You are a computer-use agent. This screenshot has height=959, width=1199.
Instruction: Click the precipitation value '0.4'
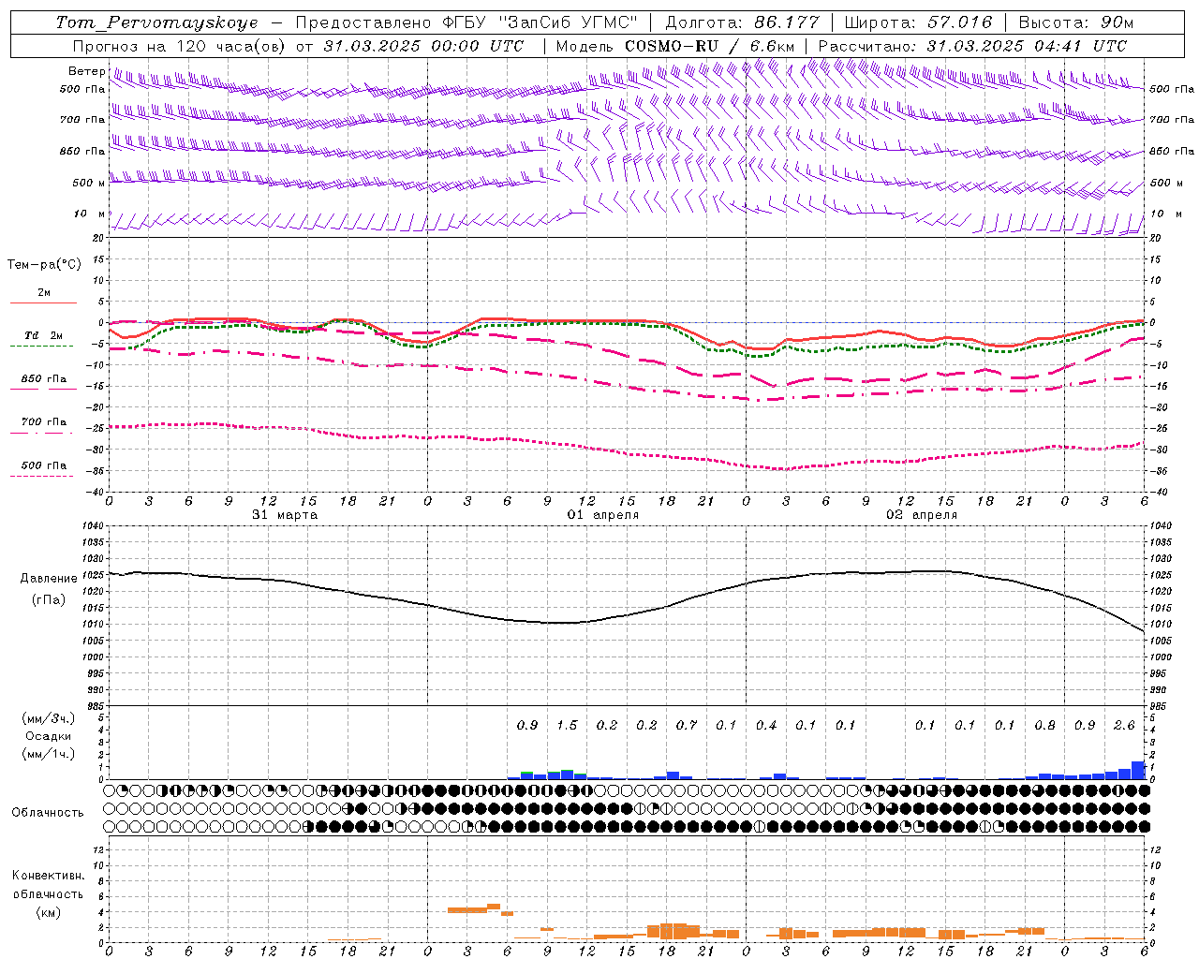766,726
